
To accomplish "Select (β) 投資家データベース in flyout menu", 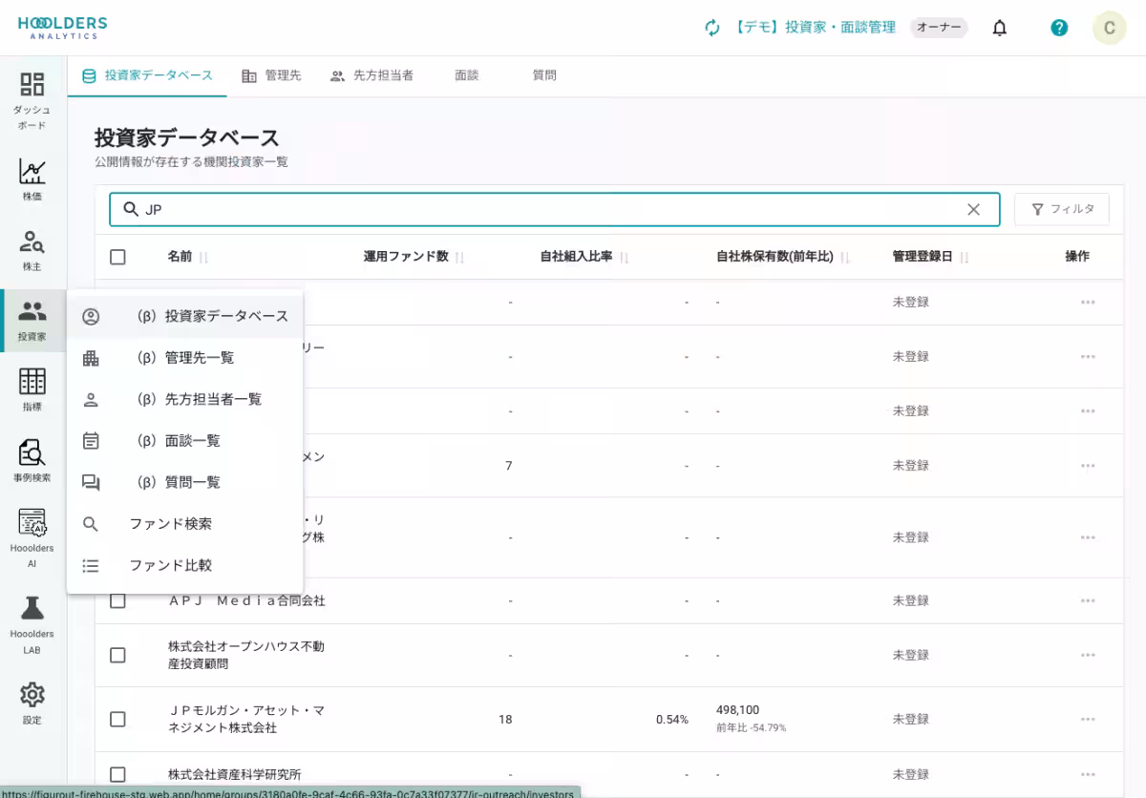I will point(185,316).
